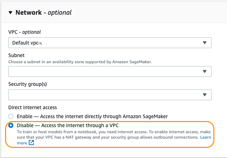The image size is (227, 158).
Task: Open the Security group(s) dropdown field
Action: click(104, 95)
